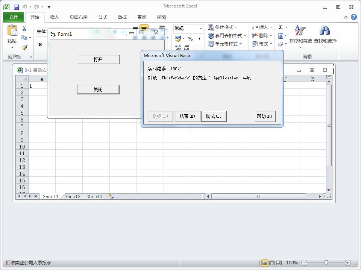The height and width of the screenshot is (270, 361).
Task: Click the 打开 button in Form1
Action: [98, 60]
